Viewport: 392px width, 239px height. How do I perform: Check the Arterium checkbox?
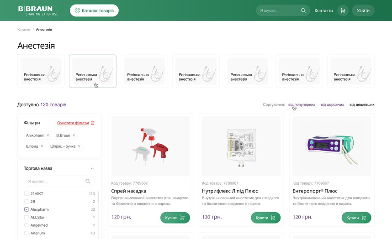[x=26, y=233]
